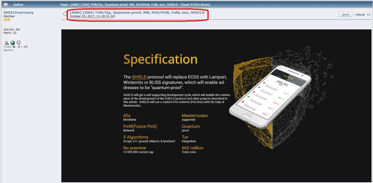Send personal message via speech bubble icon

pos(19,43)
